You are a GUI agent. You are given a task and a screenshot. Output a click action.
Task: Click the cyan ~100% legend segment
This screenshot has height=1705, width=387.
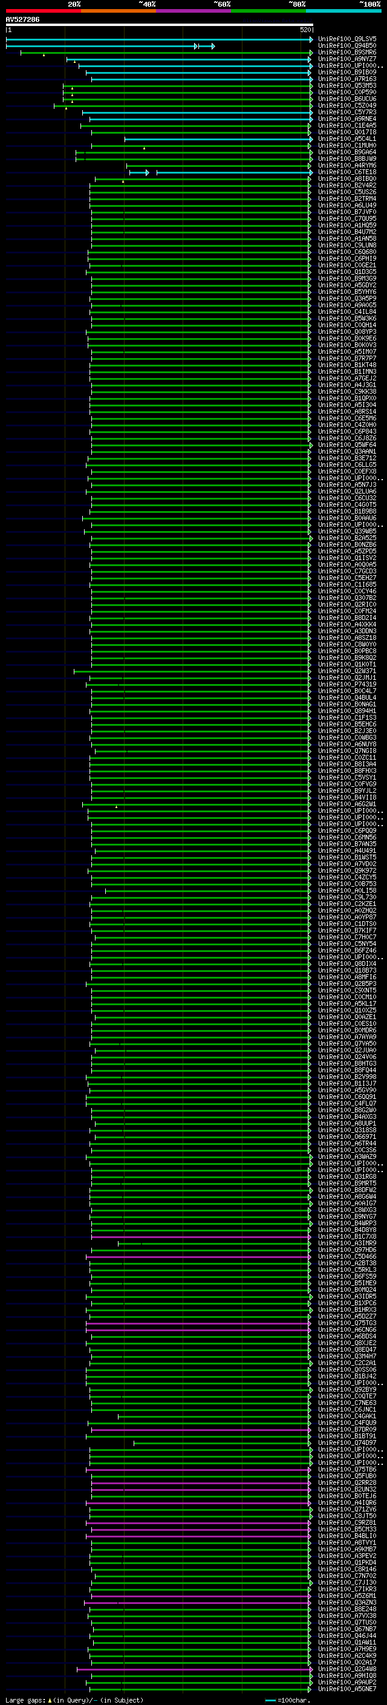coord(343,11)
